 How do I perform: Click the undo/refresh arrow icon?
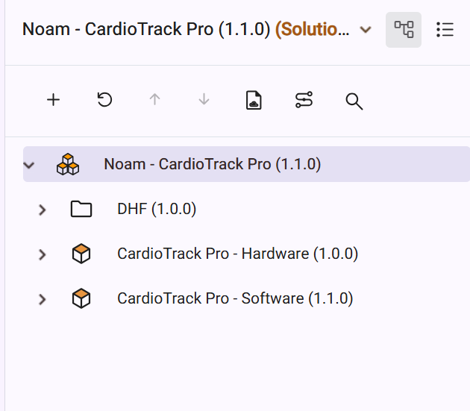104,100
